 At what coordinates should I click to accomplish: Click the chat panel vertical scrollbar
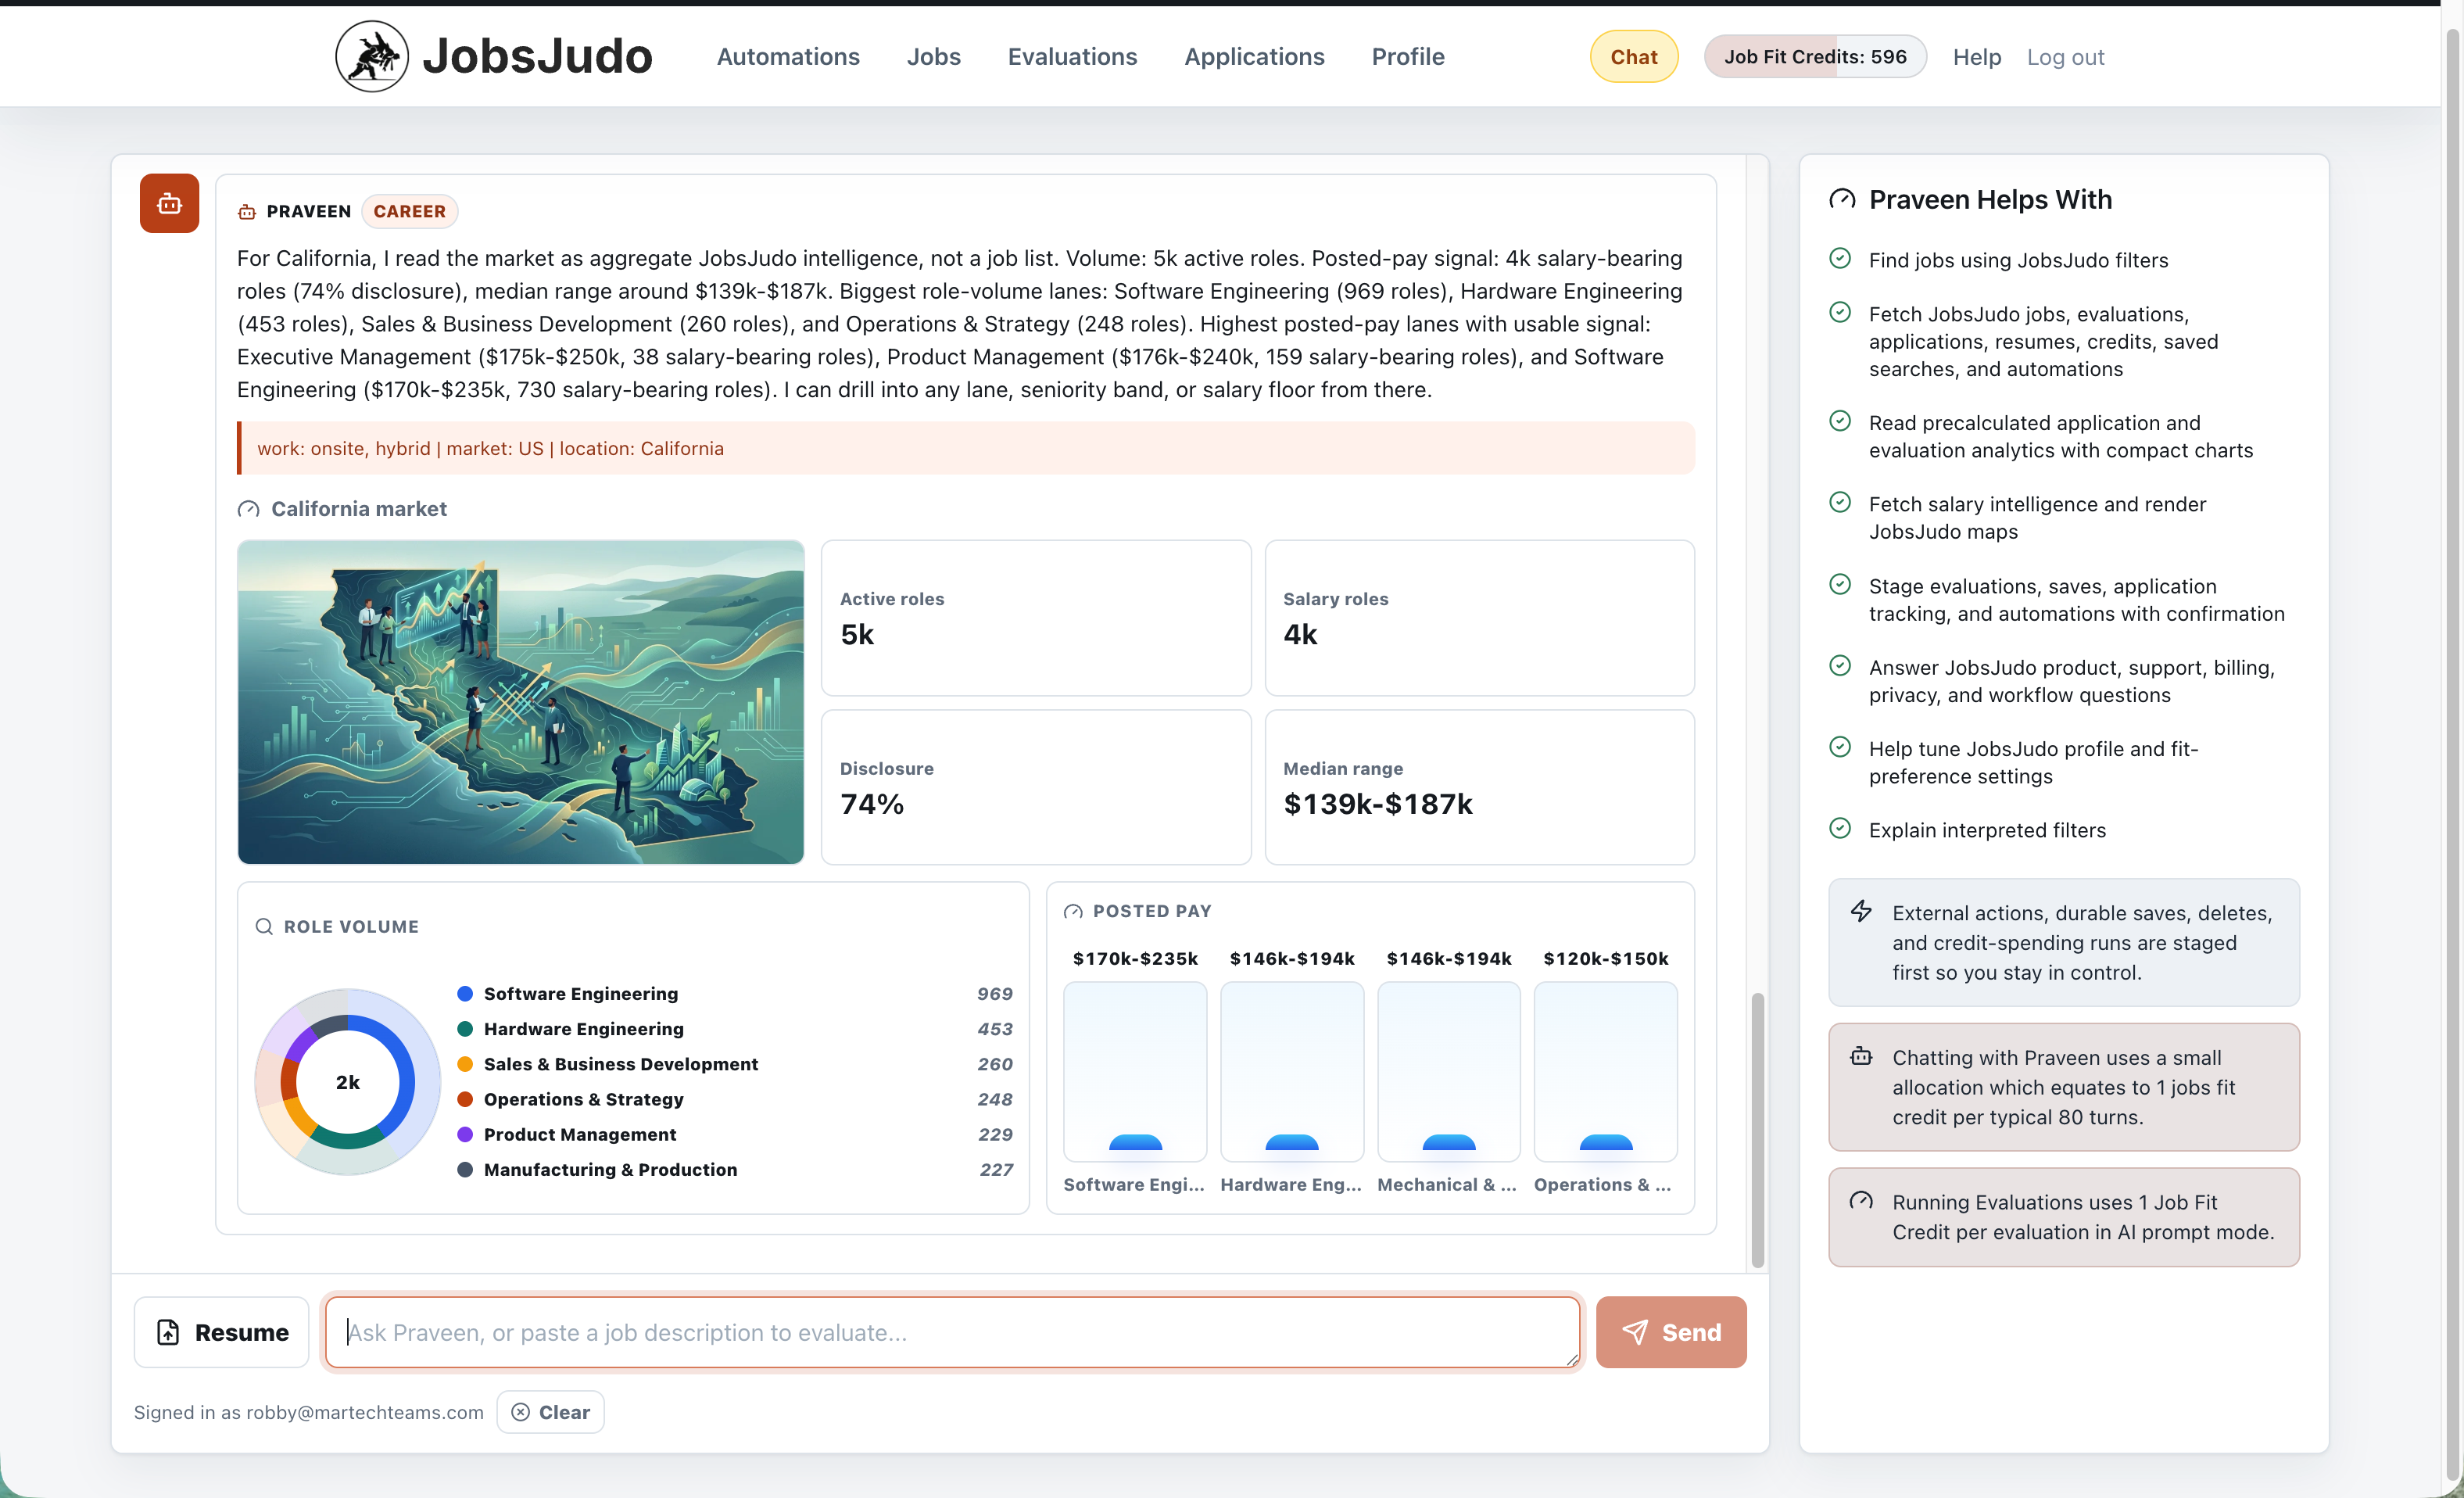(1757, 1129)
